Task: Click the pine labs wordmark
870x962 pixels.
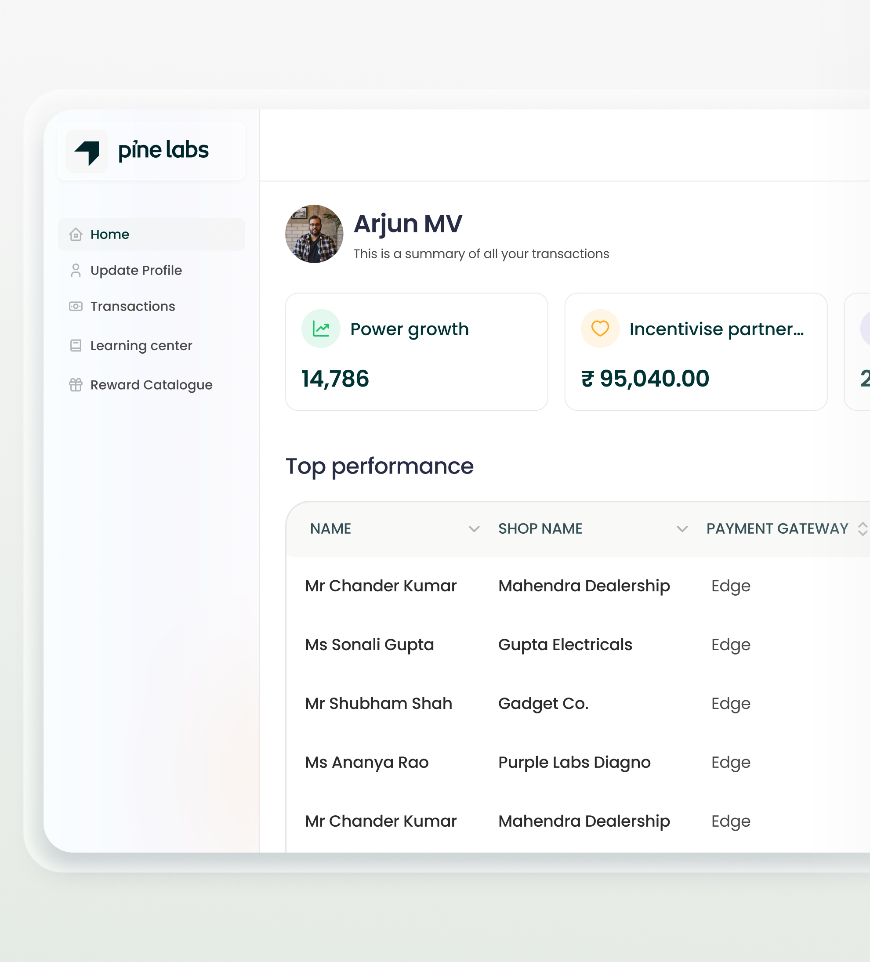Action: point(163,151)
